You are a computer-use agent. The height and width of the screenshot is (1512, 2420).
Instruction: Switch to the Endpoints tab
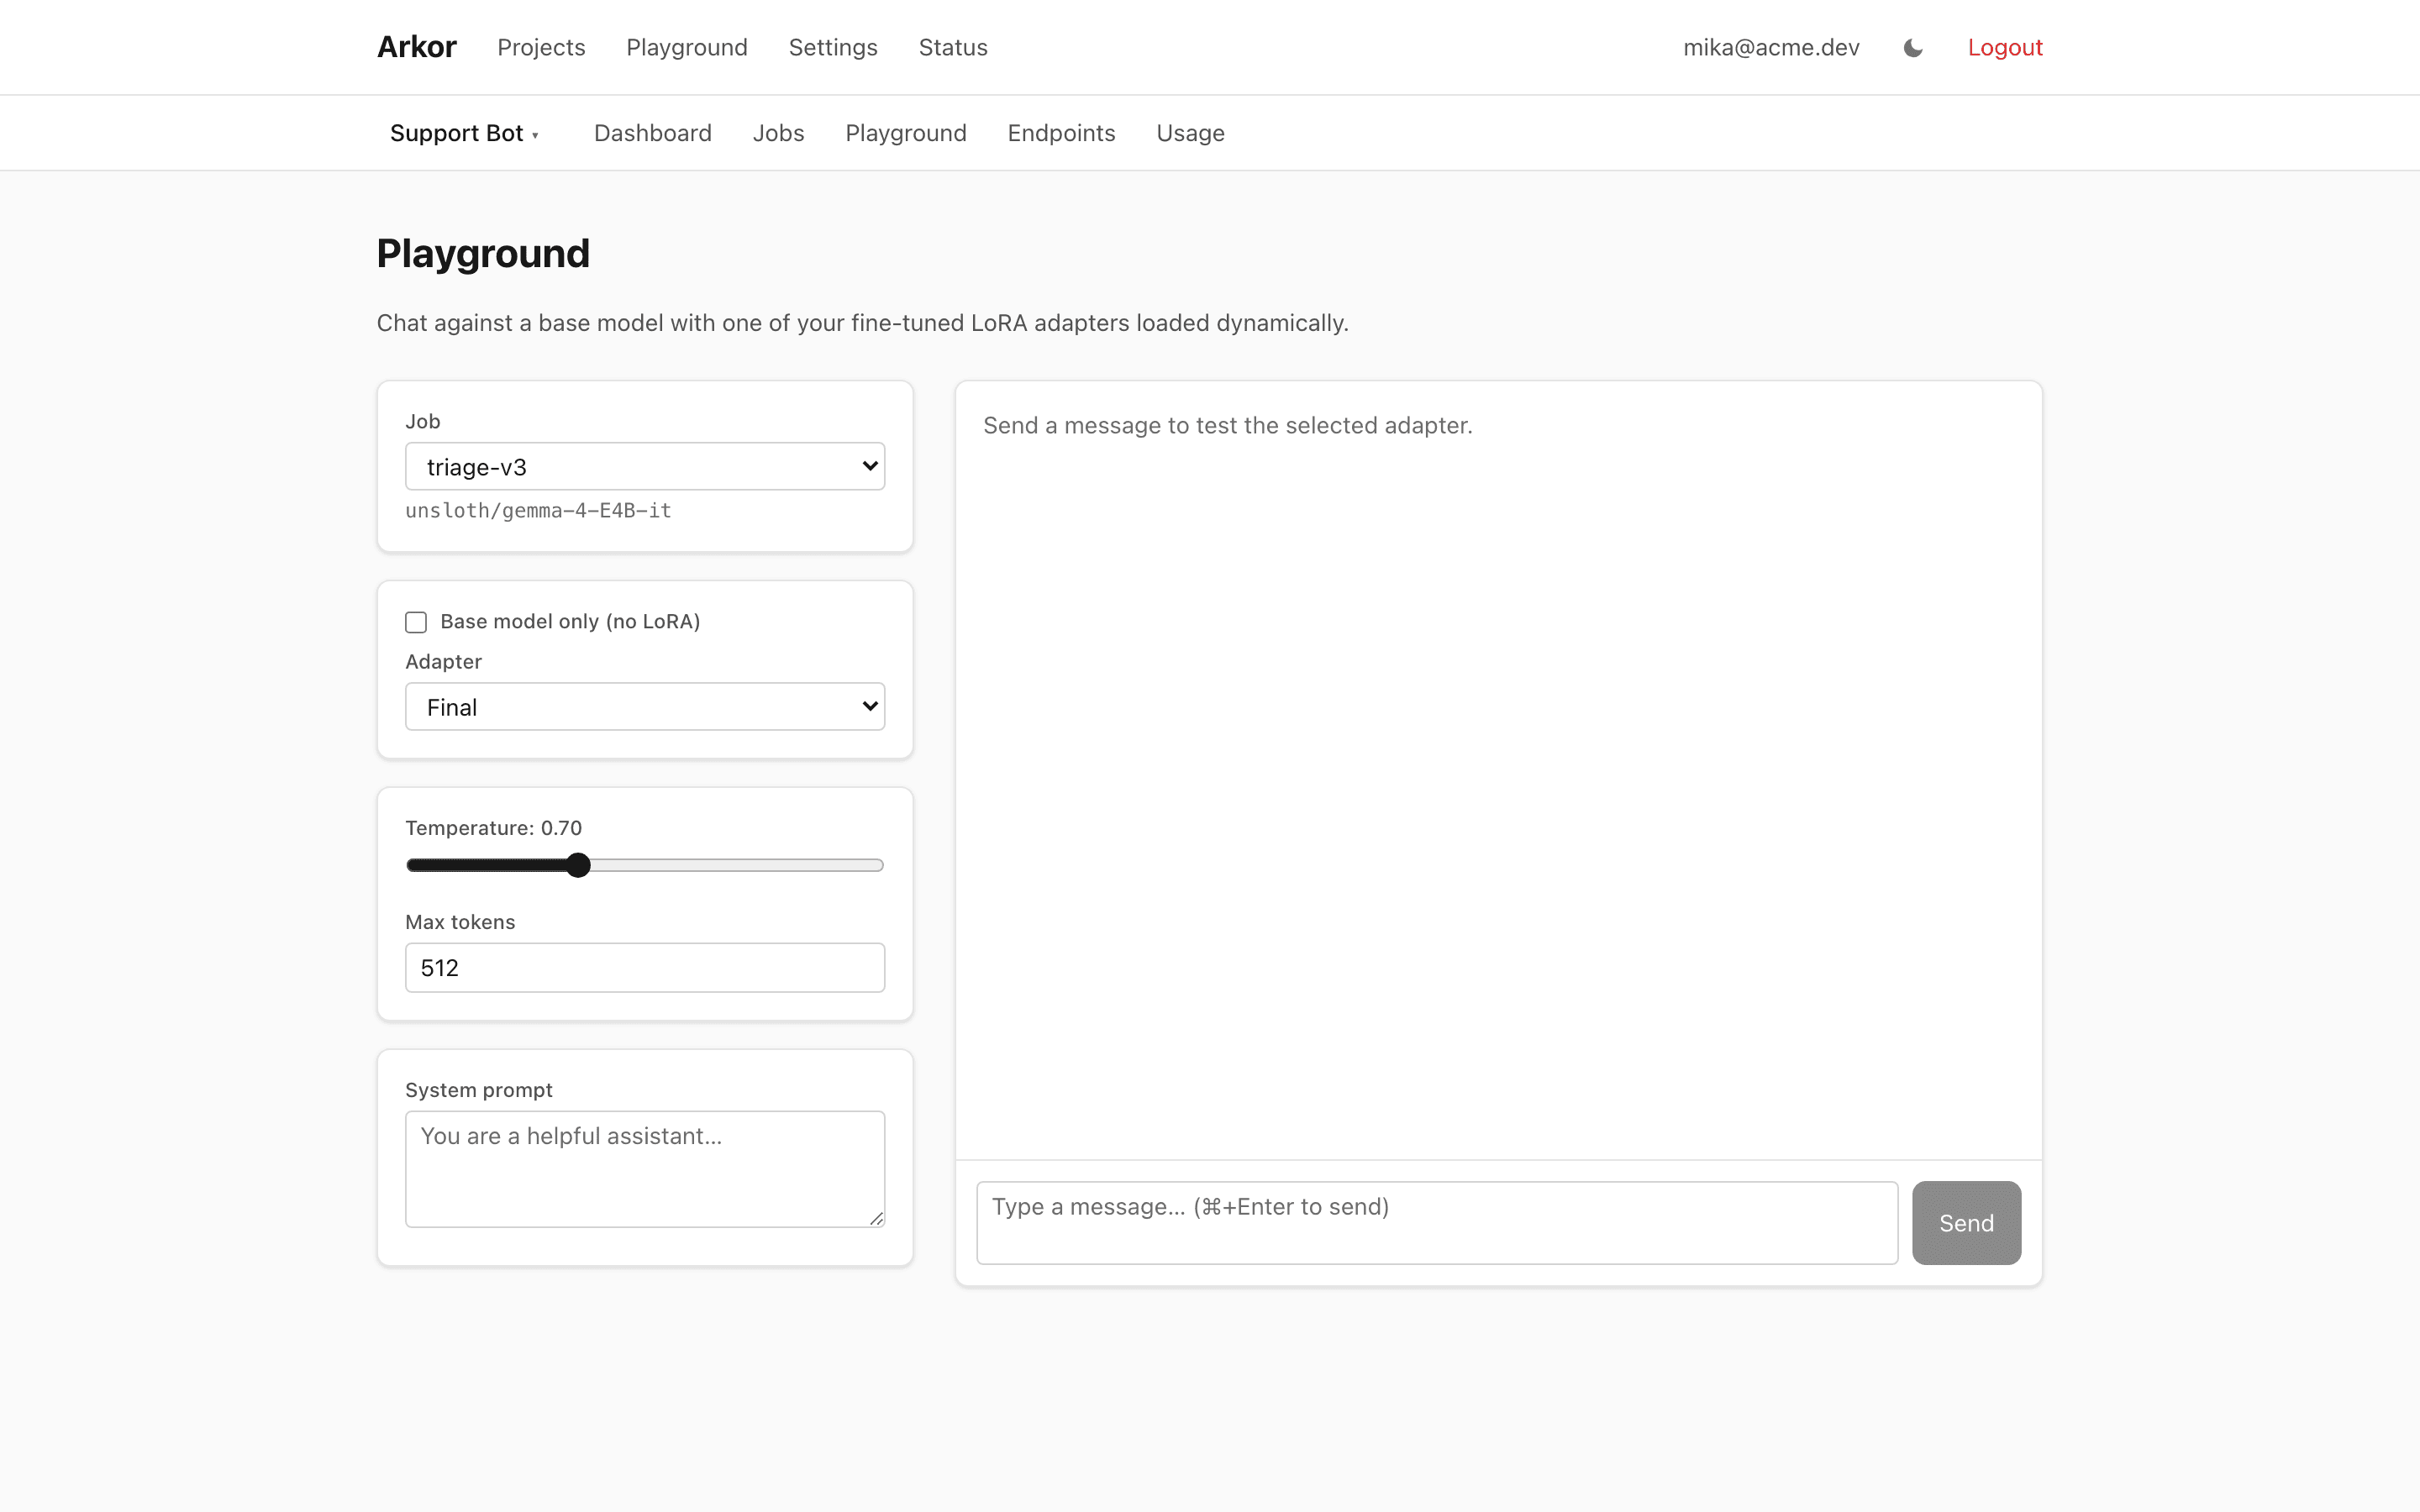[x=1061, y=133]
